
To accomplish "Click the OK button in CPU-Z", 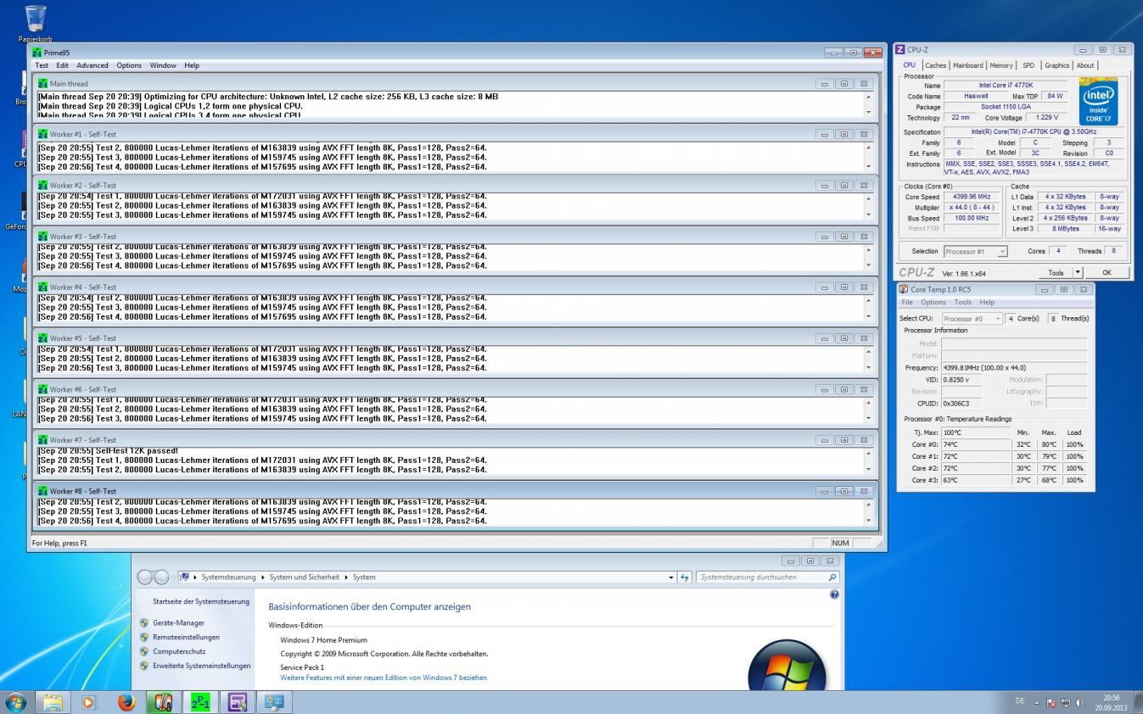I will (x=1107, y=272).
